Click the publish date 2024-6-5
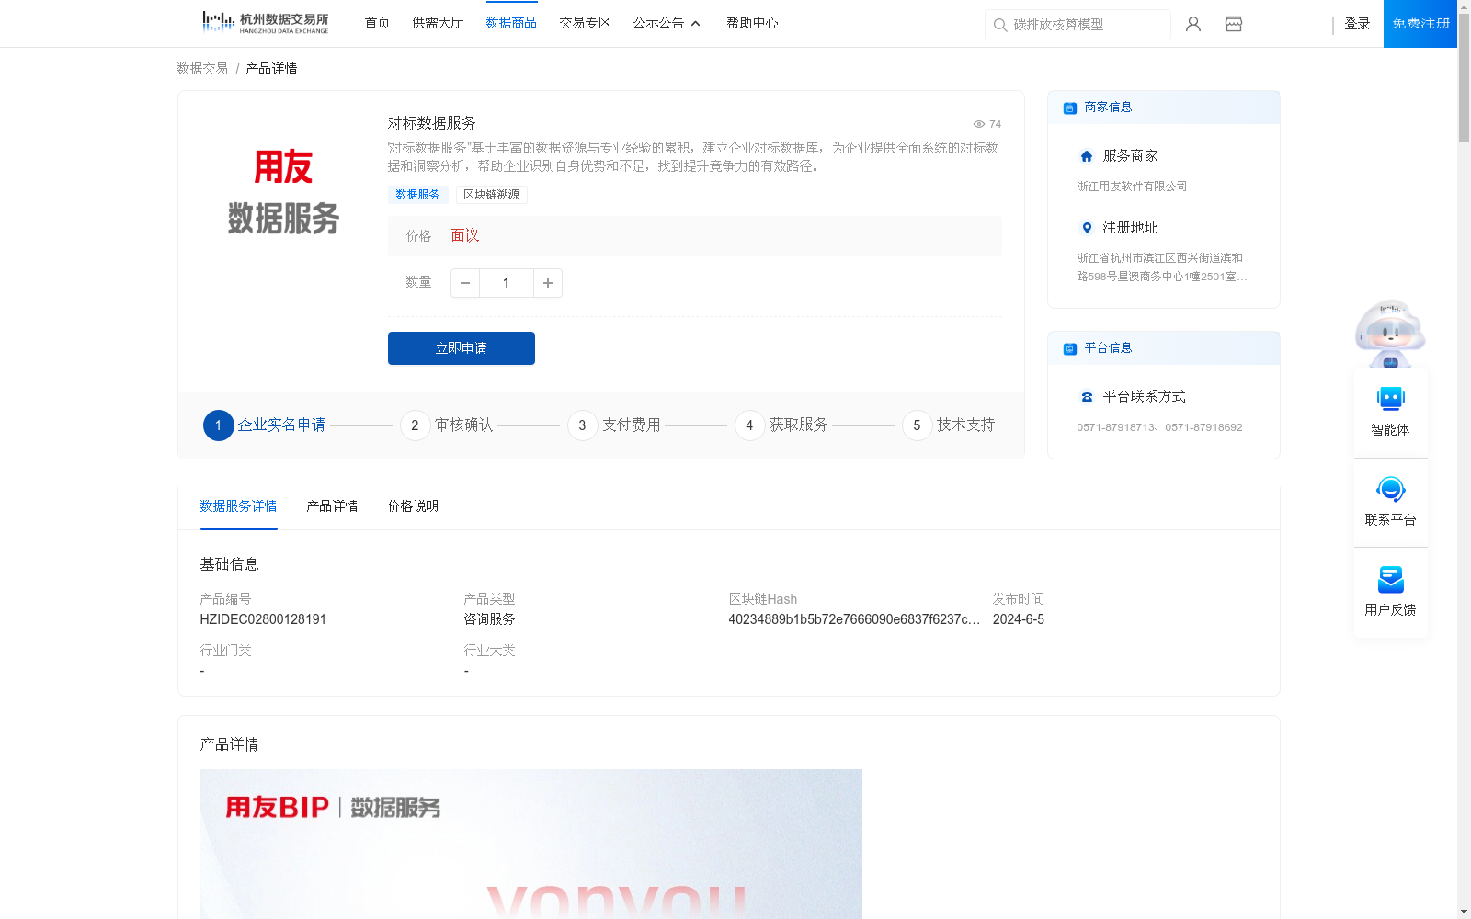The height and width of the screenshot is (919, 1471). (x=1019, y=619)
